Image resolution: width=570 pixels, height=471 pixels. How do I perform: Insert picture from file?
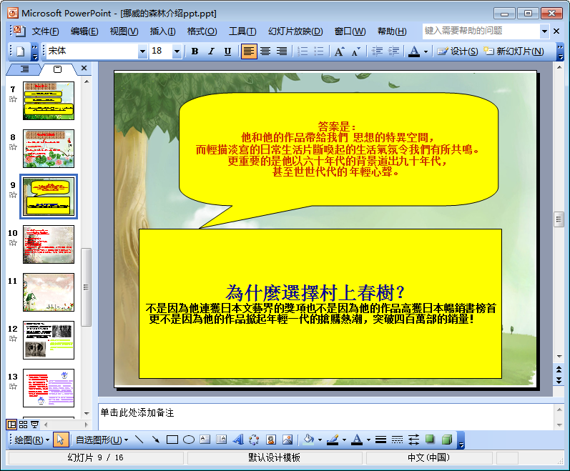point(288,440)
